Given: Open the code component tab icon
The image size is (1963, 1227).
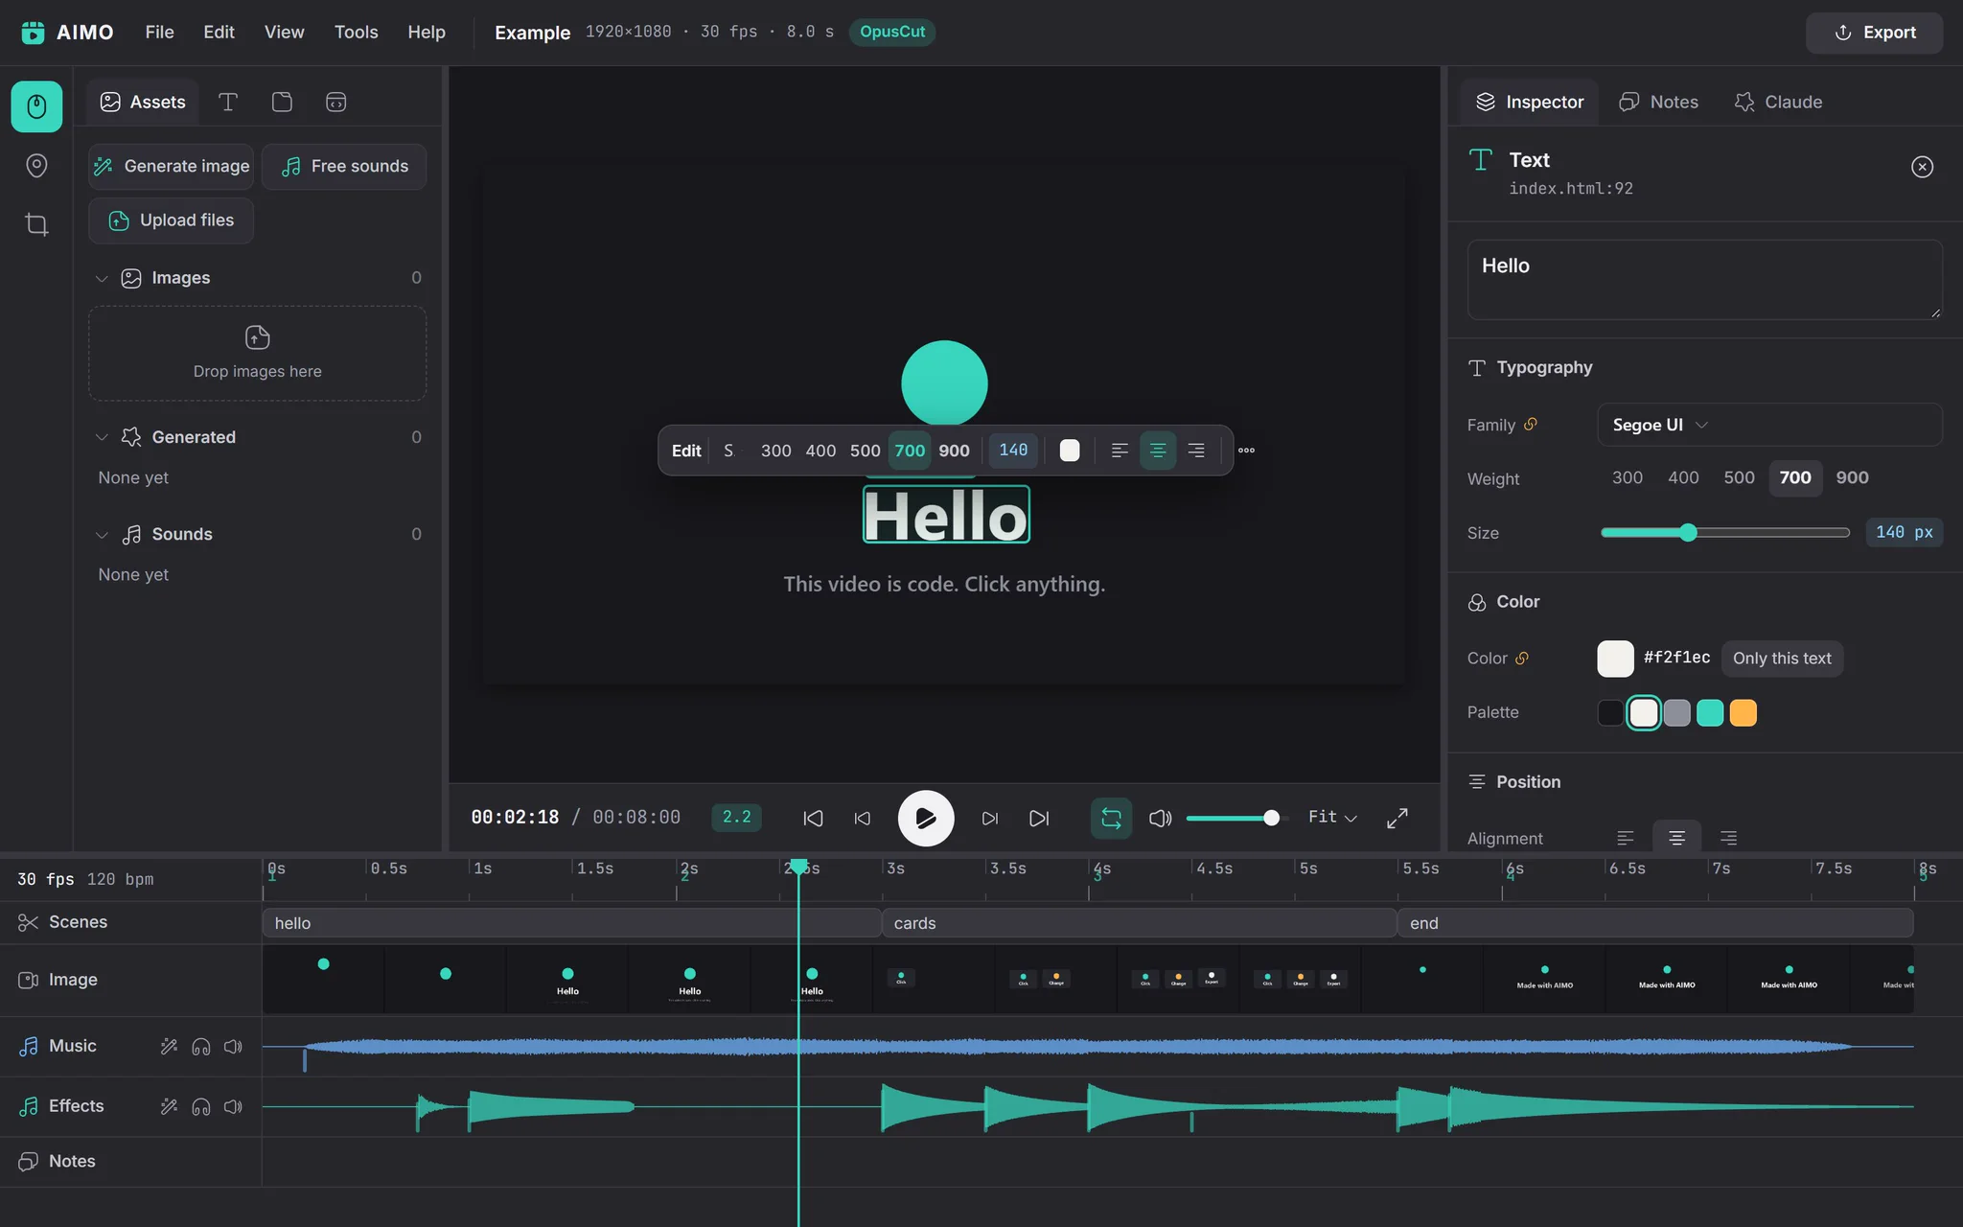Looking at the screenshot, I should (x=335, y=102).
